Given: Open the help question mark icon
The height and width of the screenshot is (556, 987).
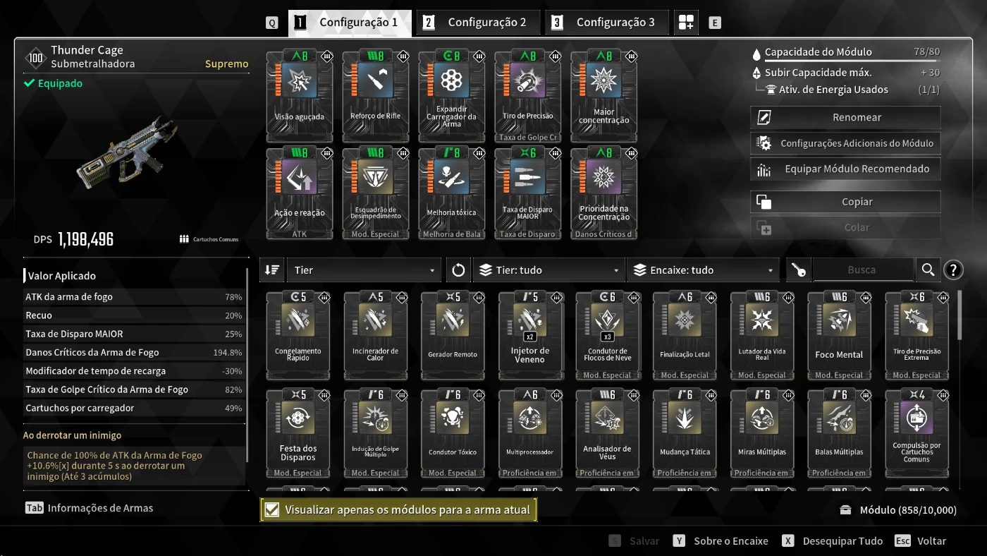Looking at the screenshot, I should click(x=952, y=270).
